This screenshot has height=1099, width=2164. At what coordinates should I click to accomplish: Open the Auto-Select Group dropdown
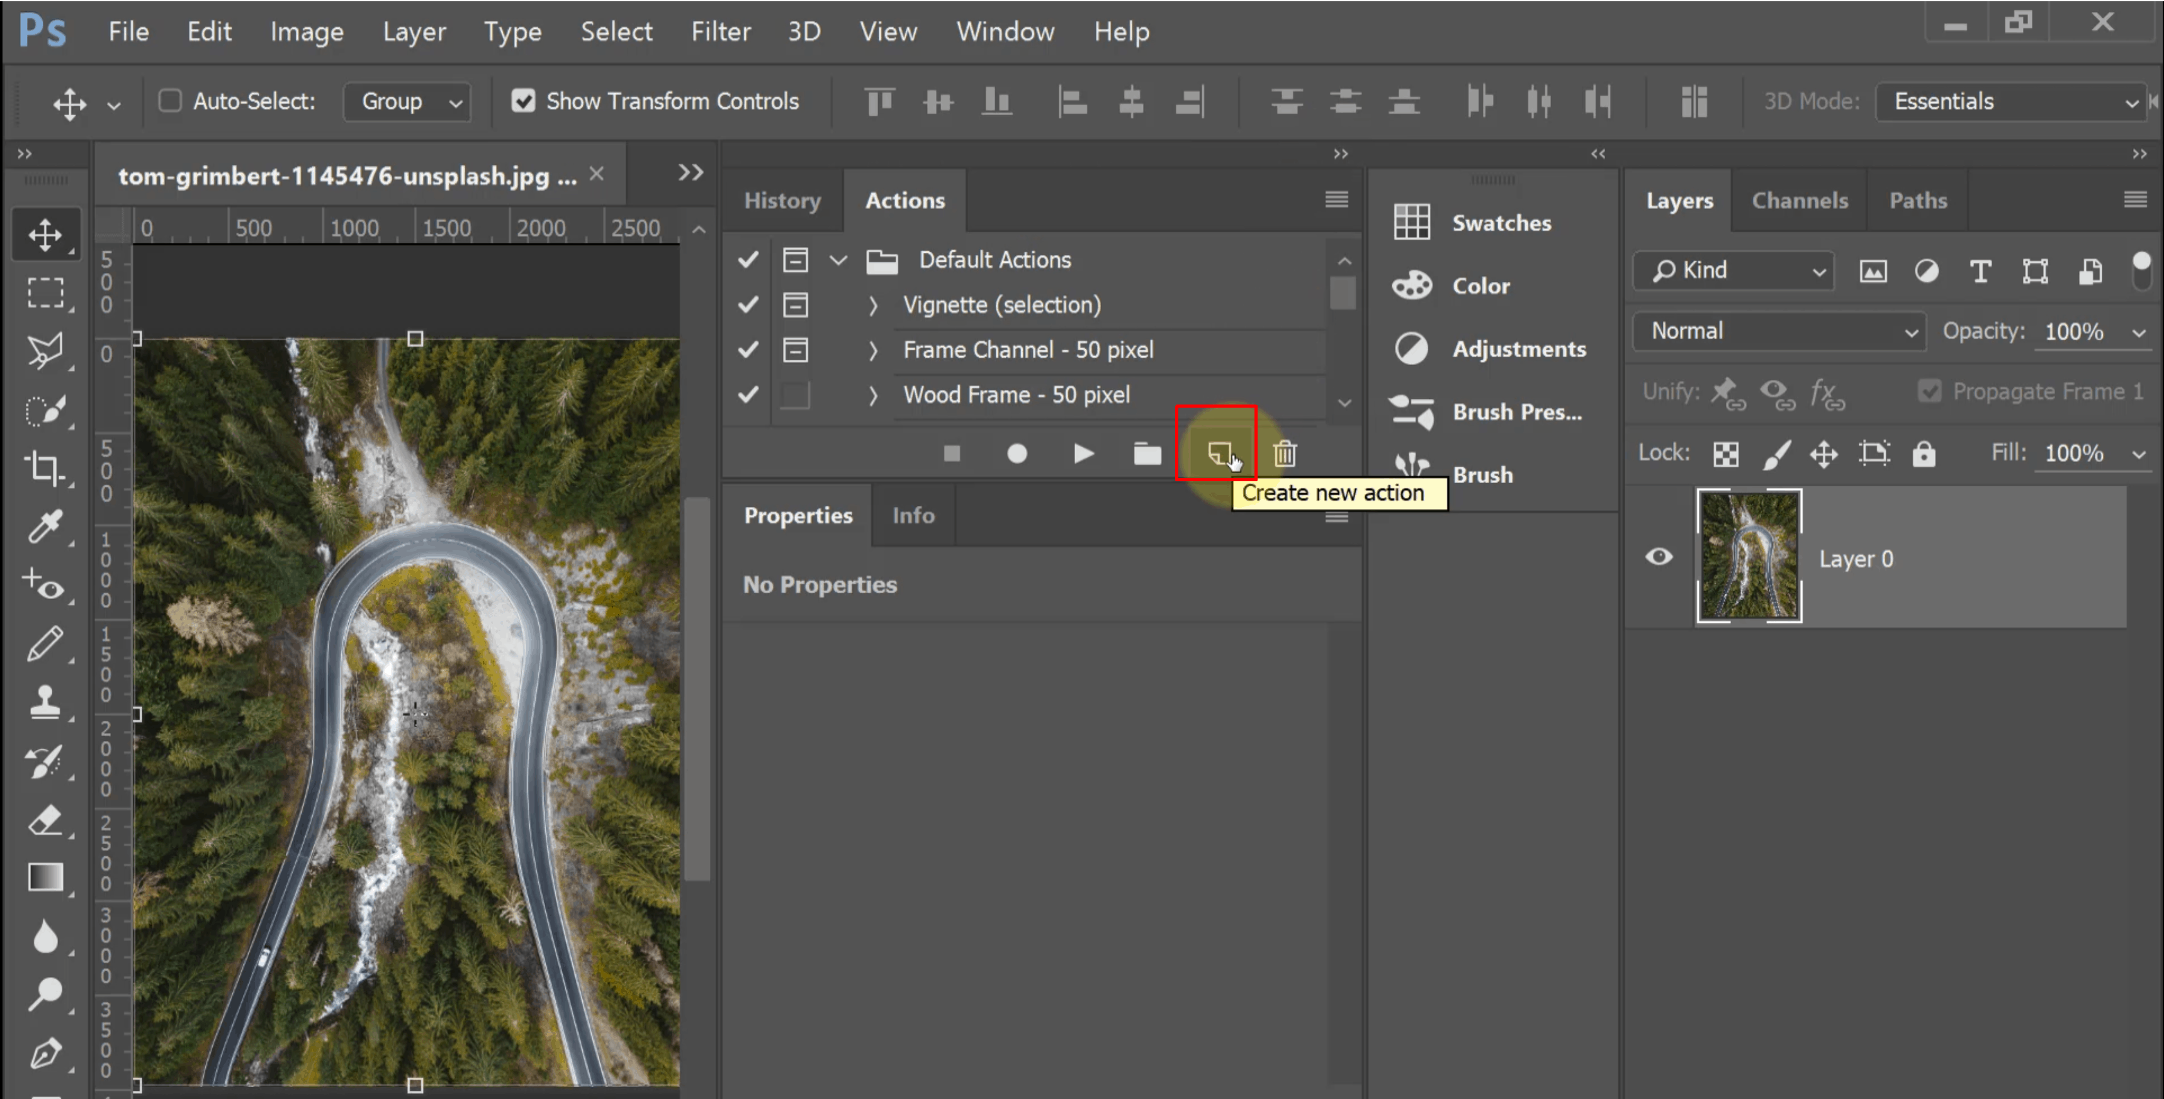coord(407,101)
